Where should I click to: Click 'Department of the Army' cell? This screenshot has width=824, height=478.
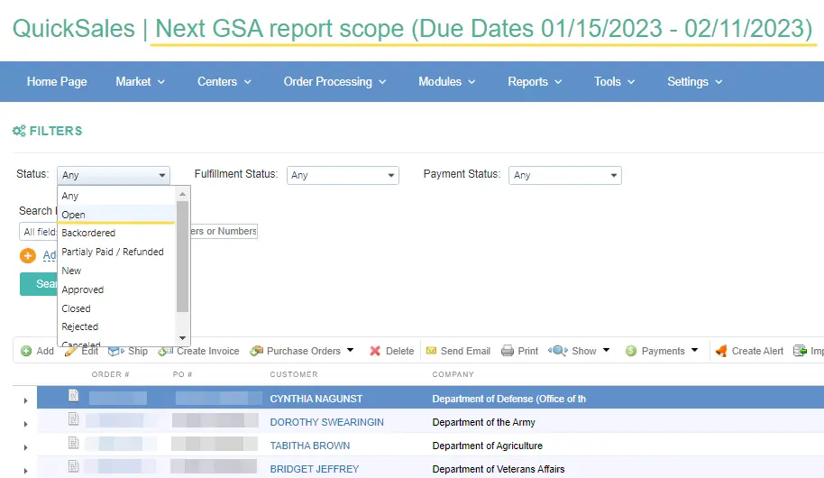coord(483,422)
